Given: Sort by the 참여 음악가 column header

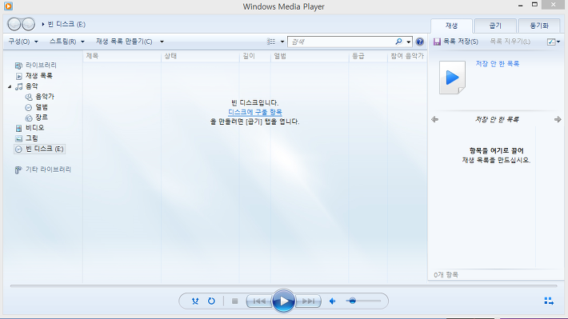Looking at the screenshot, I should [407, 56].
